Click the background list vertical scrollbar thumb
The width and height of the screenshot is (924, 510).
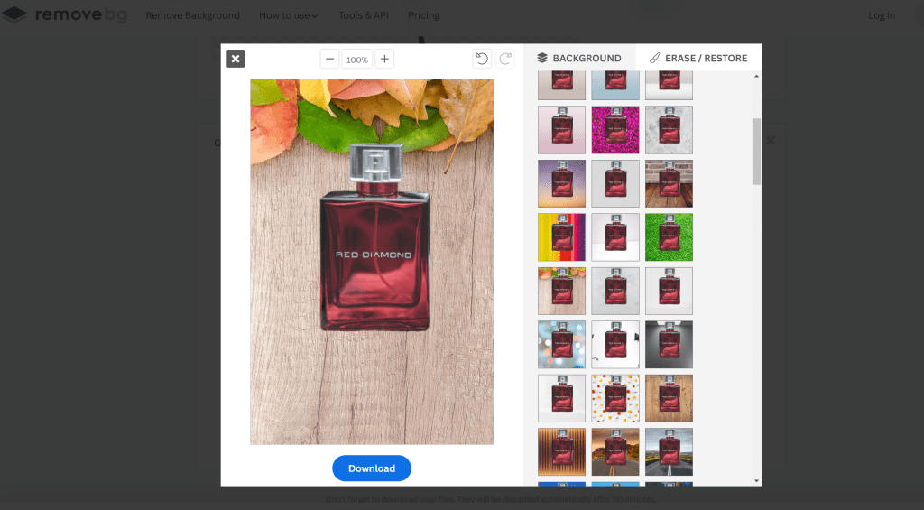click(x=757, y=152)
